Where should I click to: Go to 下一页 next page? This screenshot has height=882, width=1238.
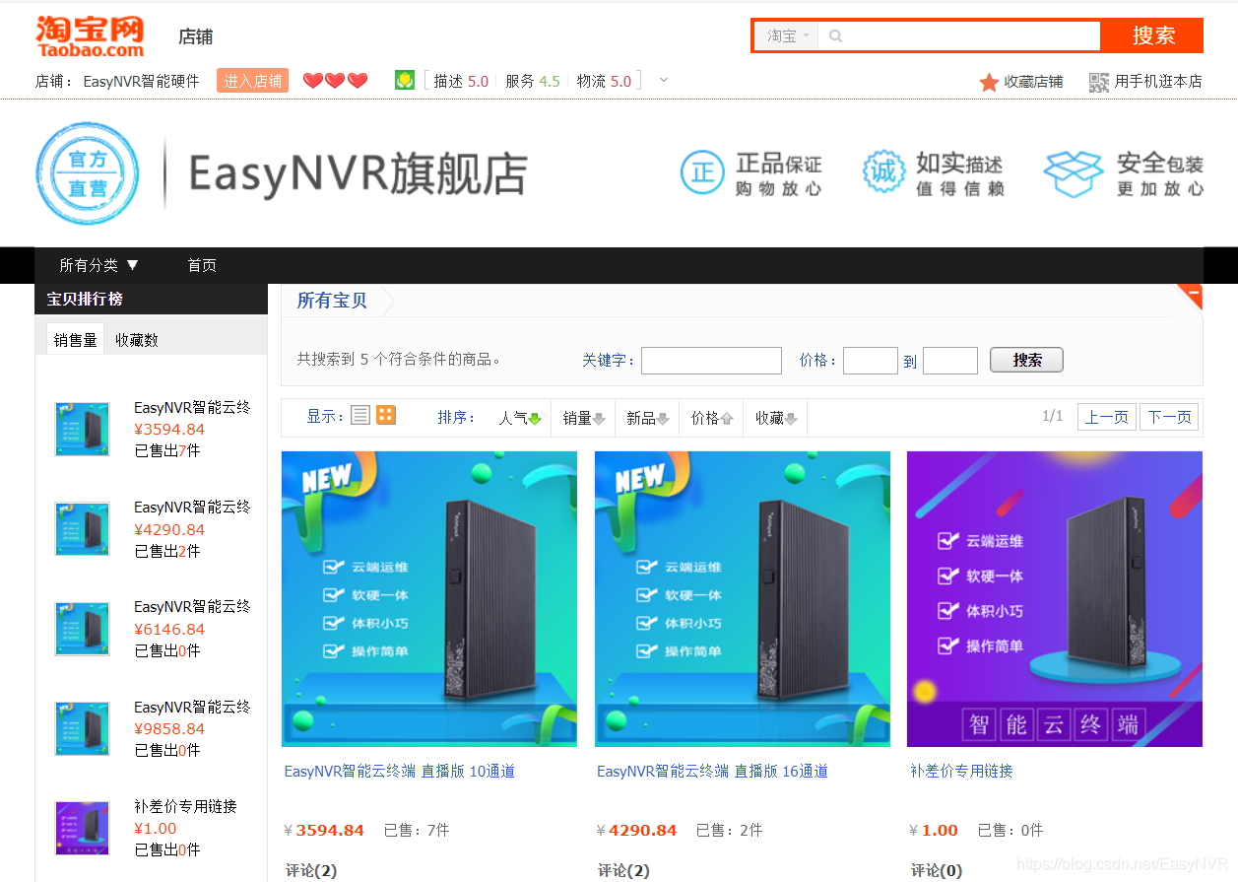click(x=1170, y=417)
